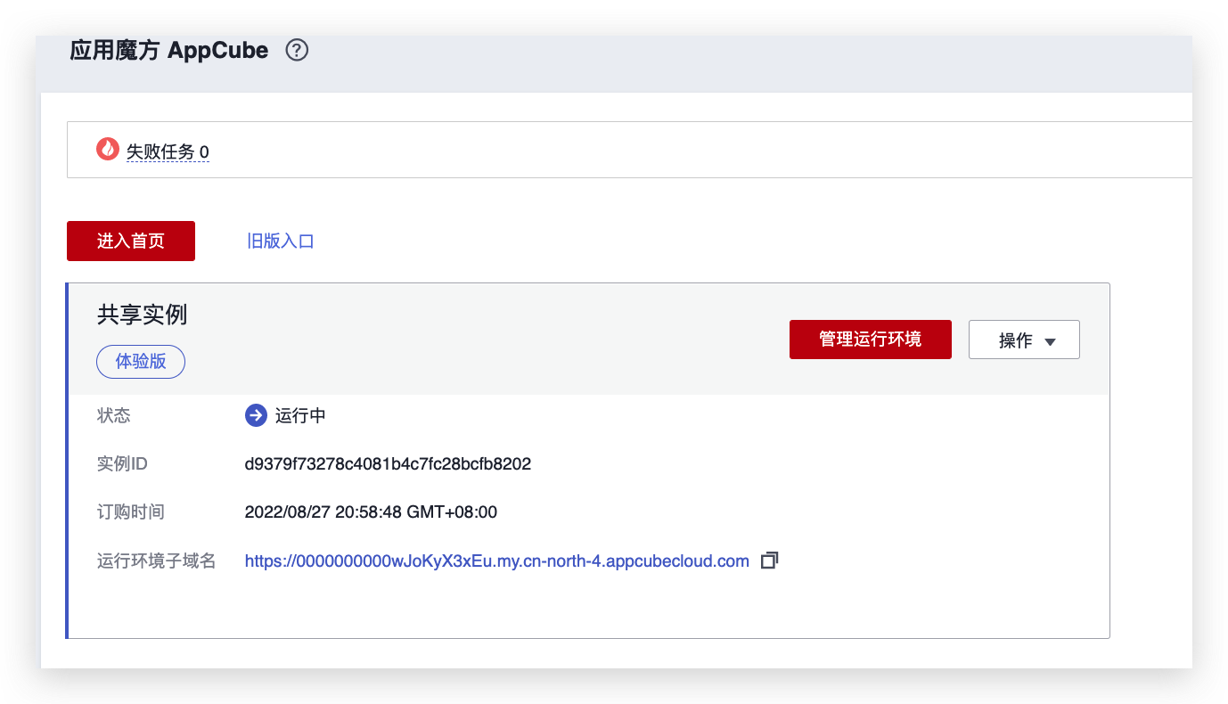Click the 管理运行环境 button
The height and width of the screenshot is (704, 1228).
(x=871, y=340)
